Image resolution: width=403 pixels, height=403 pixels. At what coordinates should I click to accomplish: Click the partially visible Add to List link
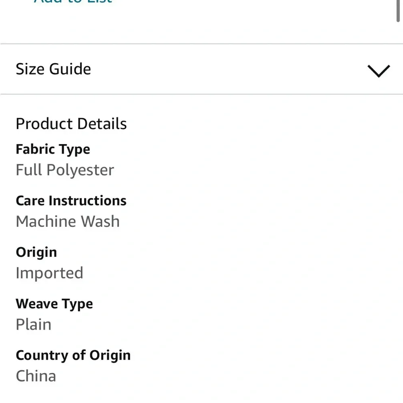point(73,2)
